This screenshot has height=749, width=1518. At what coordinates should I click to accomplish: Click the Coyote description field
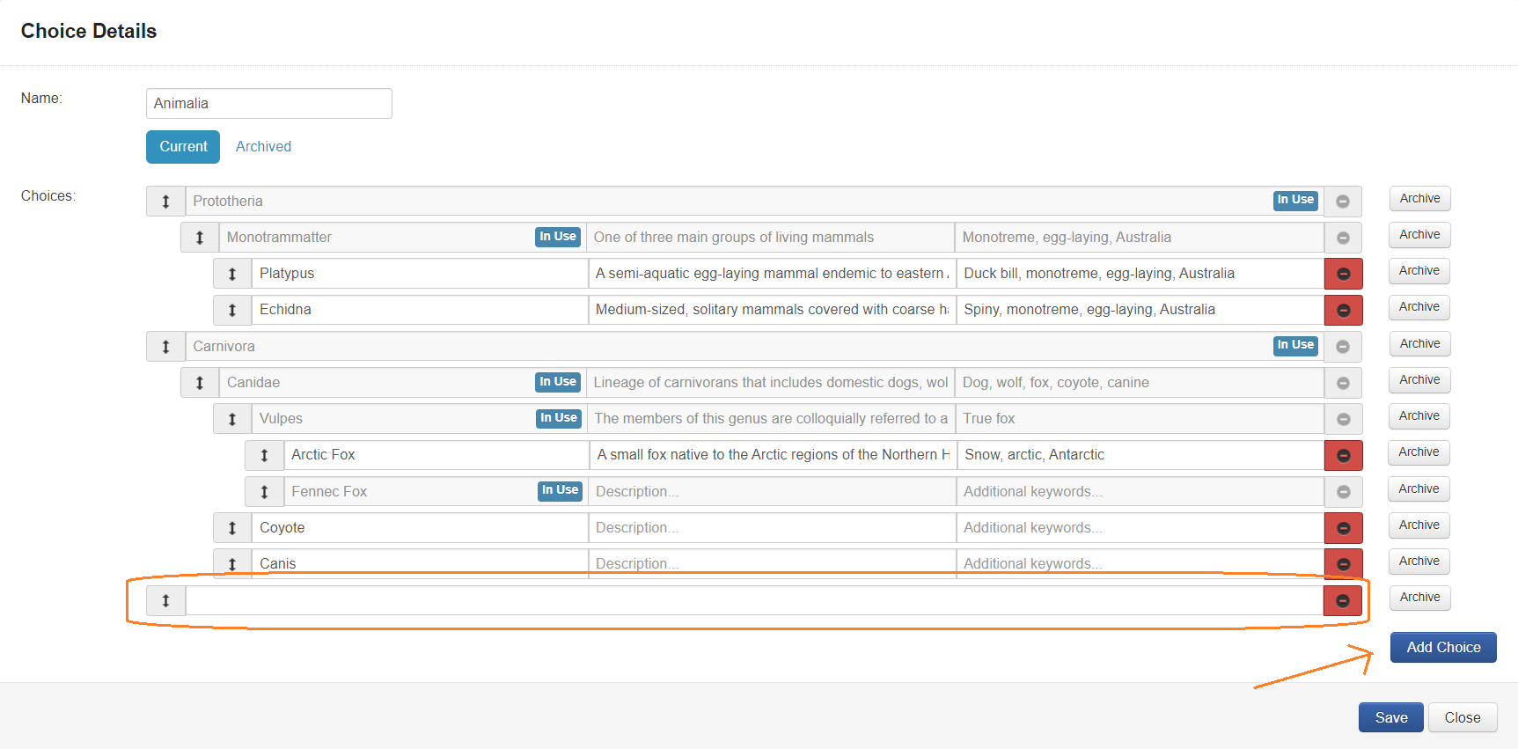pos(771,528)
